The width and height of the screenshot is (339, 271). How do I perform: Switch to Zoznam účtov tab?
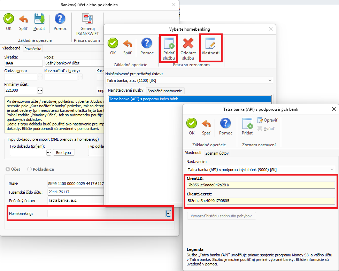pos(217,153)
